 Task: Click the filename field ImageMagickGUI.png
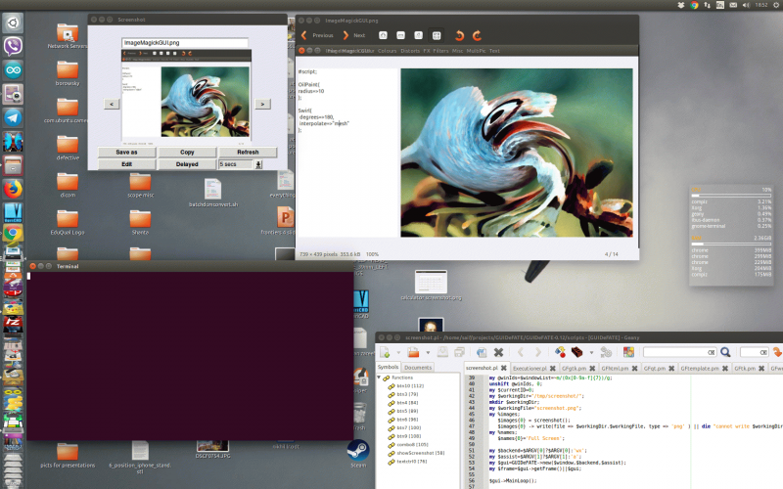click(185, 43)
